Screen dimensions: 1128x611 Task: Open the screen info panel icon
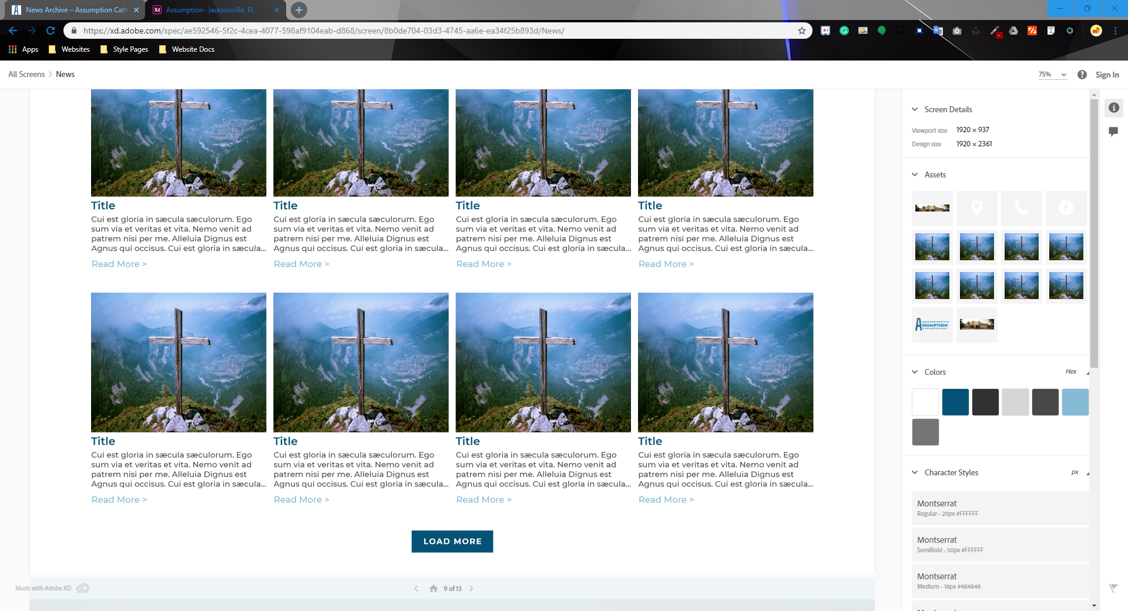pyautogui.click(x=1113, y=108)
